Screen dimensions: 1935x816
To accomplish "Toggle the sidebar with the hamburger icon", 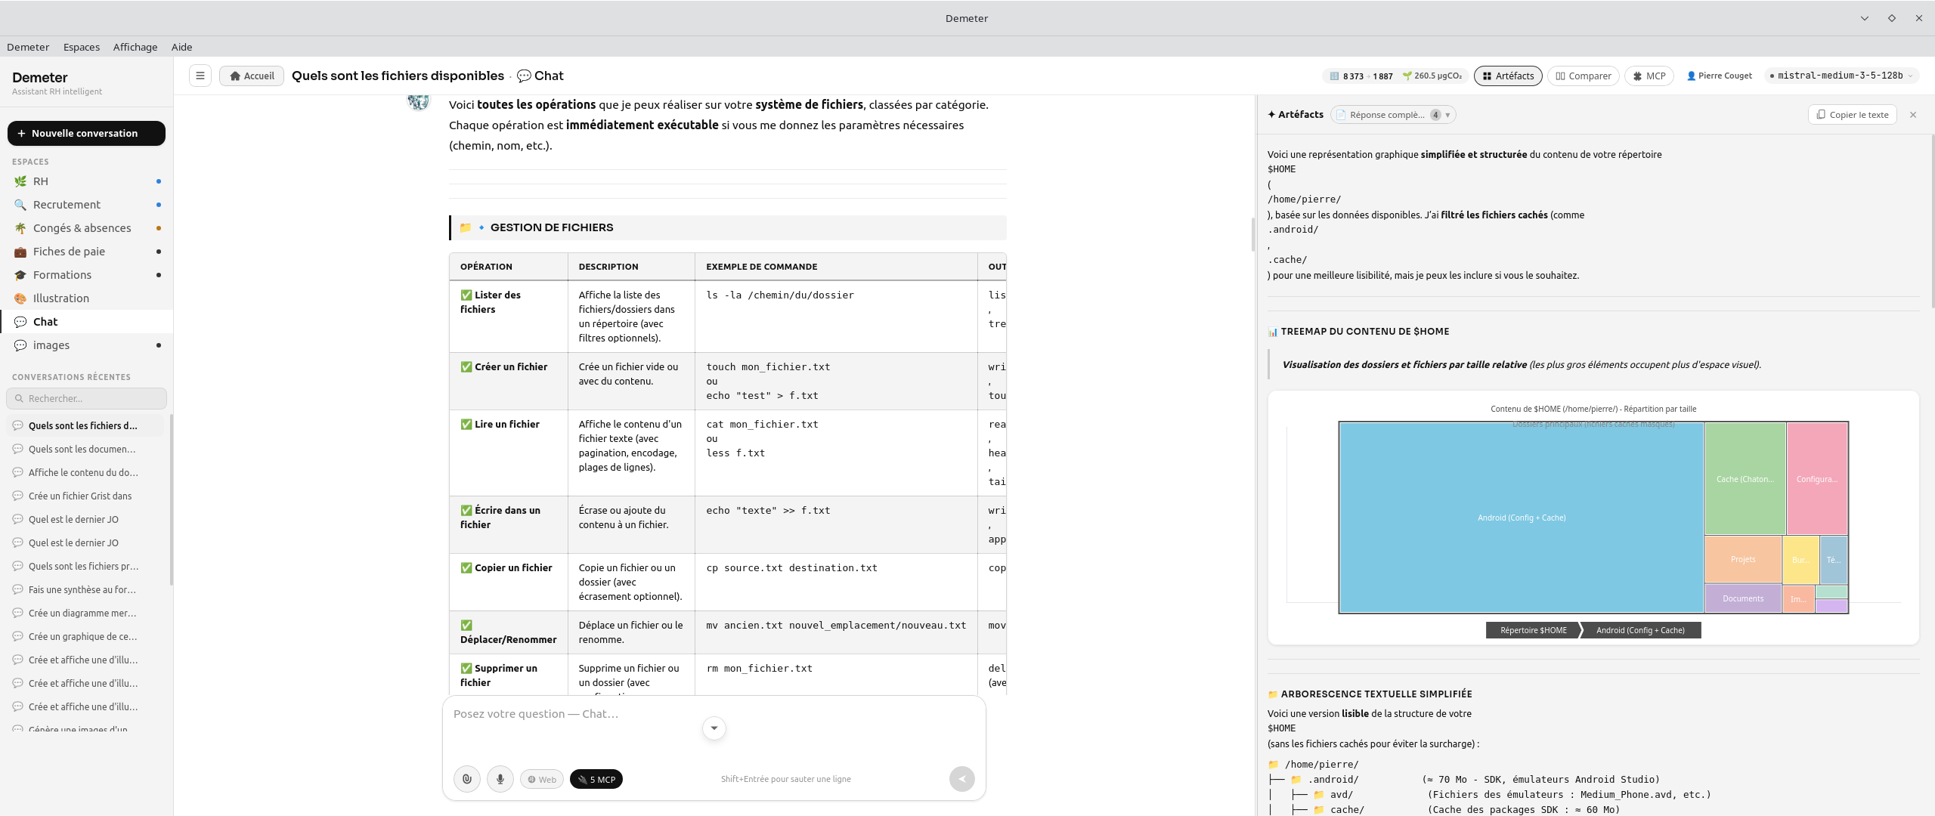I will [x=200, y=76].
